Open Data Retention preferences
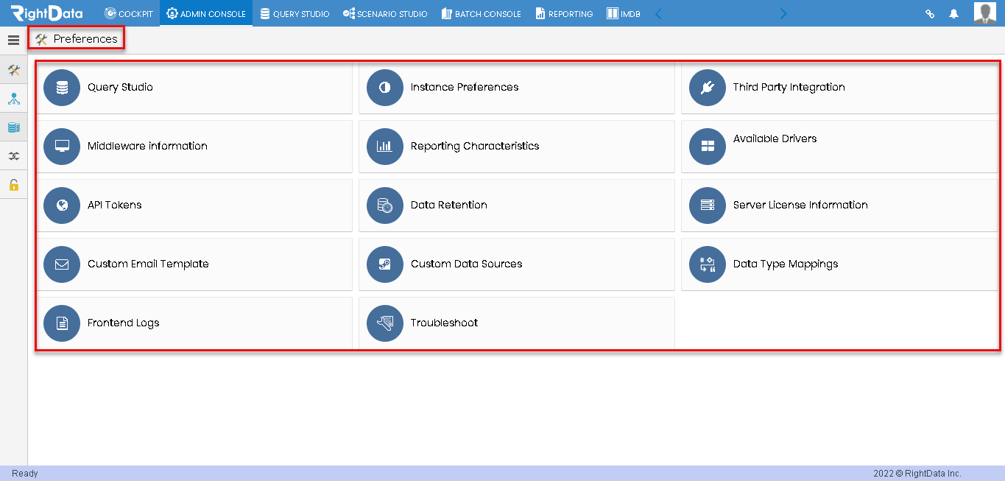The image size is (1005, 481). [x=517, y=205]
